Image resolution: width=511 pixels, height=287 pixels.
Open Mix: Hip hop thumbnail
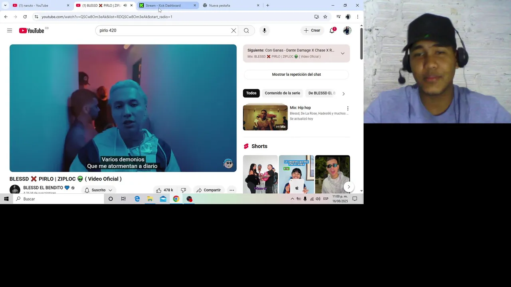(x=265, y=118)
